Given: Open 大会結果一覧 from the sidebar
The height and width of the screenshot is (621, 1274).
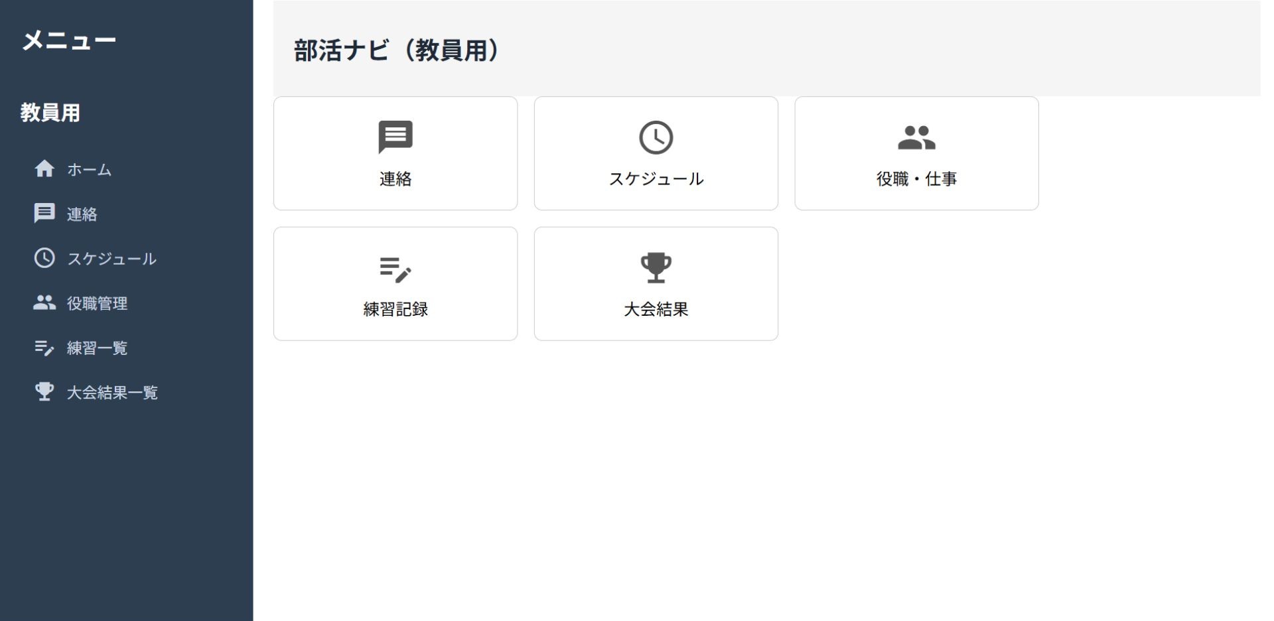Looking at the screenshot, I should [x=112, y=393].
